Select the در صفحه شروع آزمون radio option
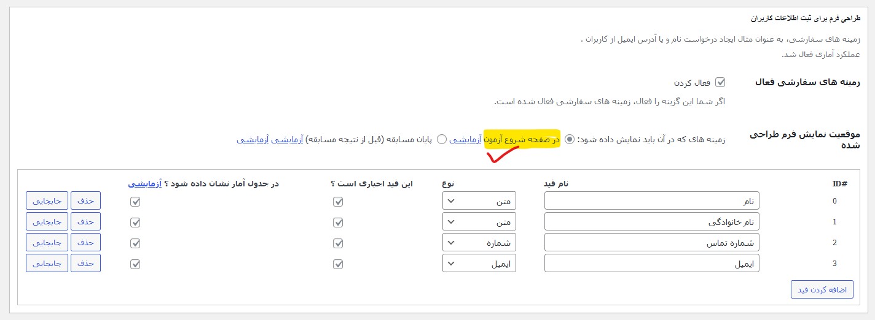The height and width of the screenshot is (320, 875). click(x=570, y=139)
